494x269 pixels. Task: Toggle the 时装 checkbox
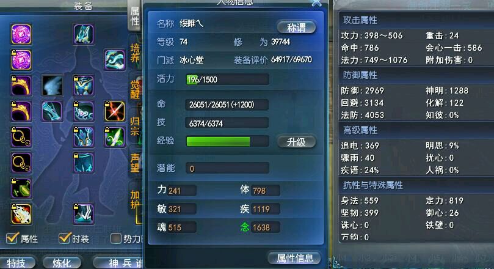point(65,238)
